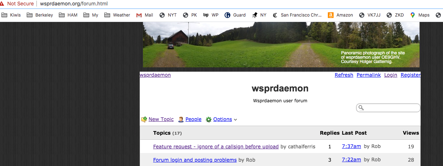443x166 pixels.
Task: Click the Not Secure warning icon
Action: (x=3, y=4)
